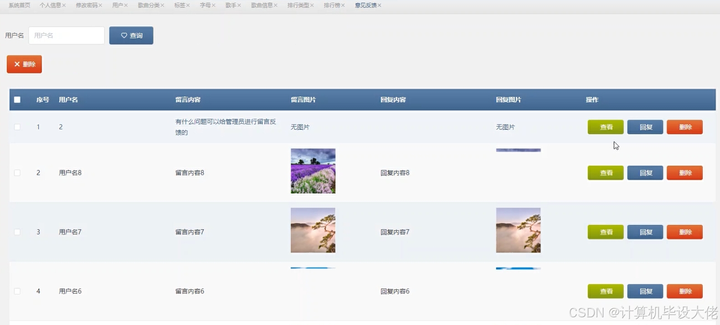Go to the 歌手 tab
The height and width of the screenshot is (325, 720).
(x=231, y=5)
